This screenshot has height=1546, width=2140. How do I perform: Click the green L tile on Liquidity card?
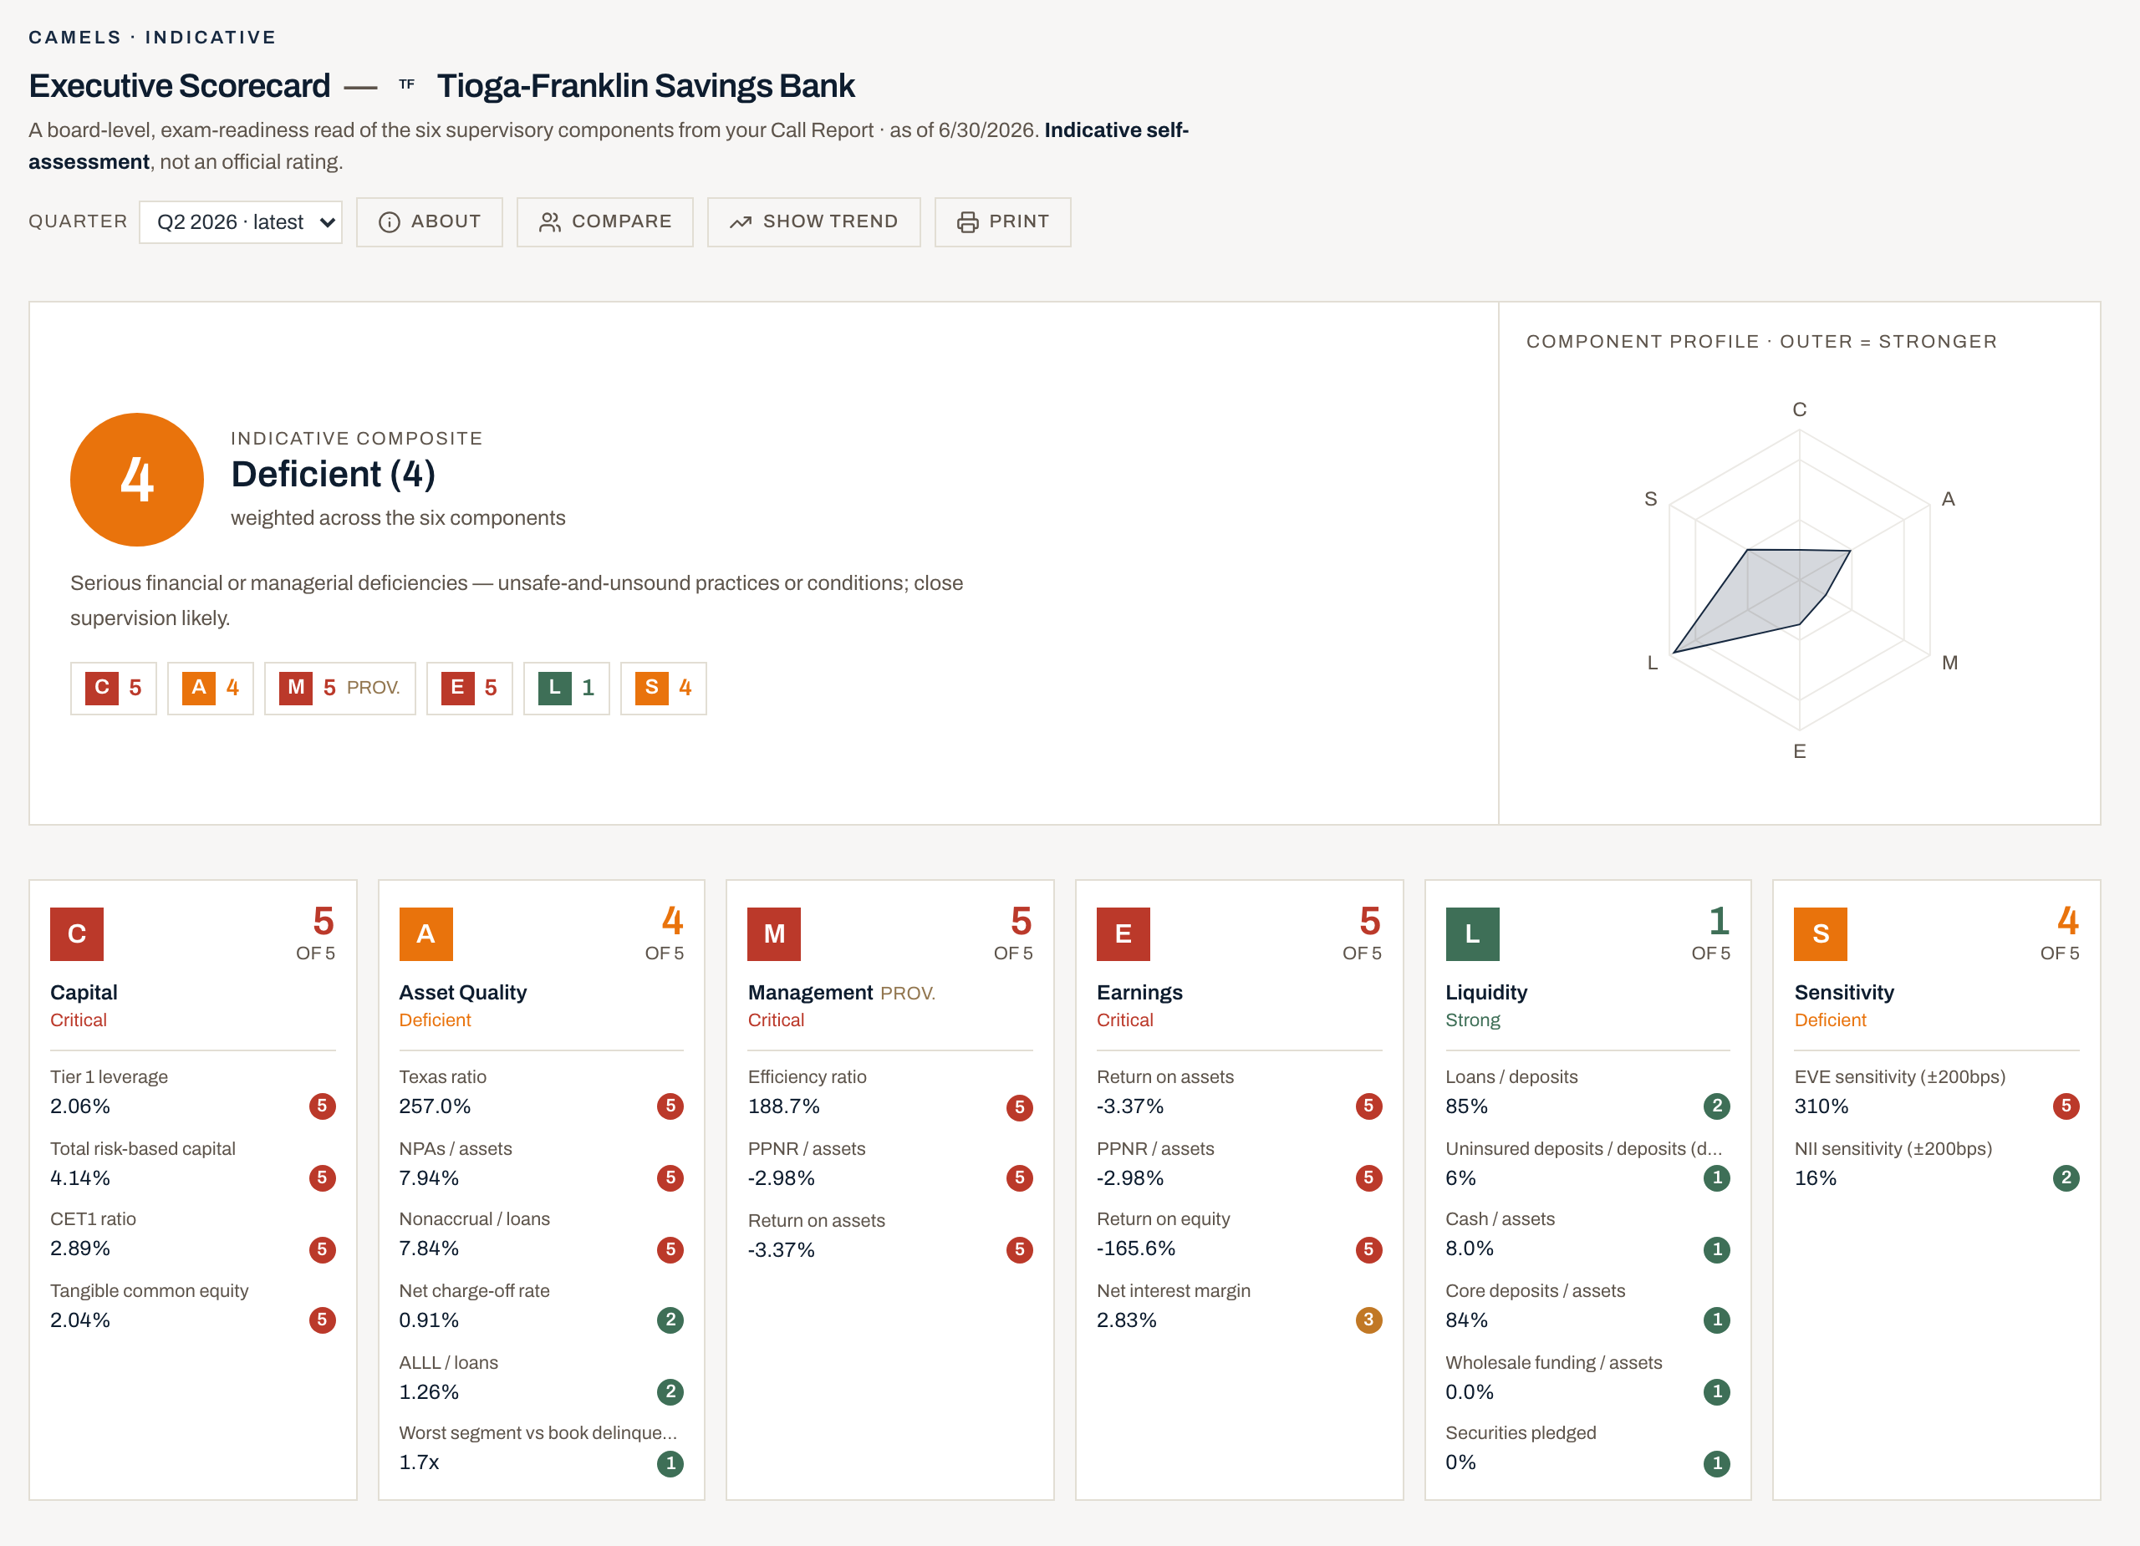[x=1472, y=933]
